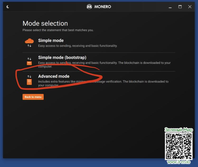This screenshot has width=198, height=167.
Task: Minimize the Monero wallet window
Action: pos(170,7)
